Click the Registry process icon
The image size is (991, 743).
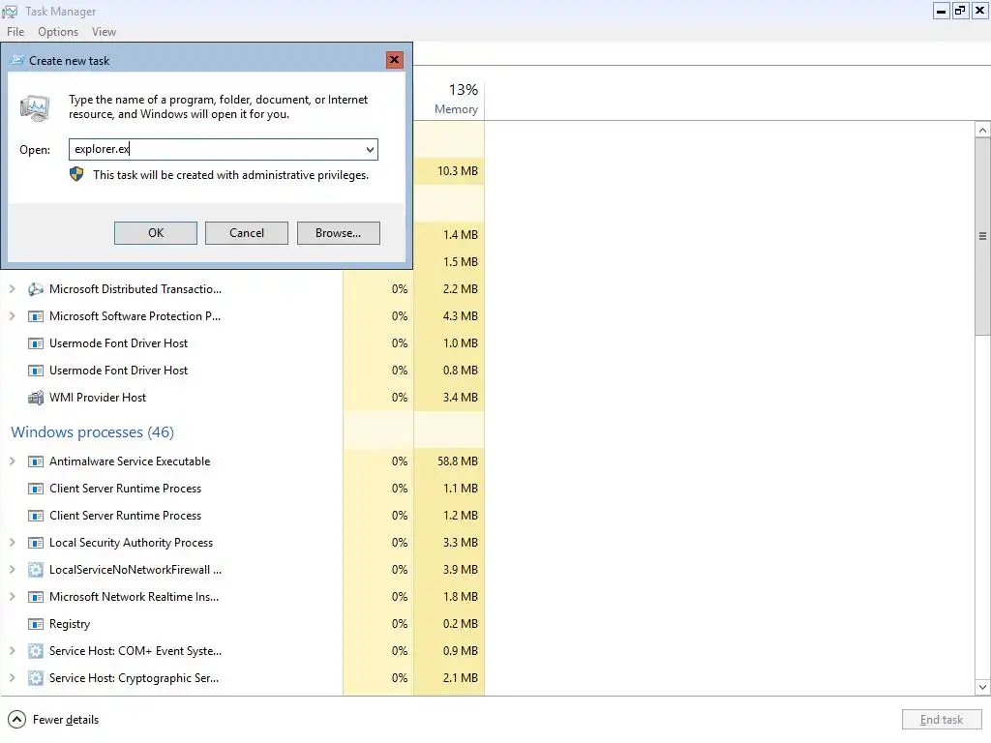coord(36,624)
